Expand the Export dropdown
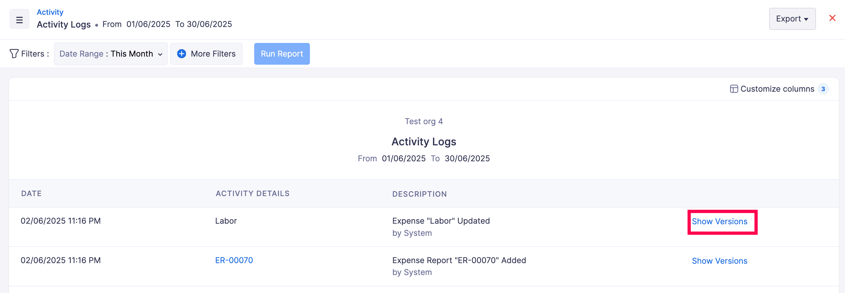The width and height of the screenshot is (845, 293). click(x=792, y=19)
